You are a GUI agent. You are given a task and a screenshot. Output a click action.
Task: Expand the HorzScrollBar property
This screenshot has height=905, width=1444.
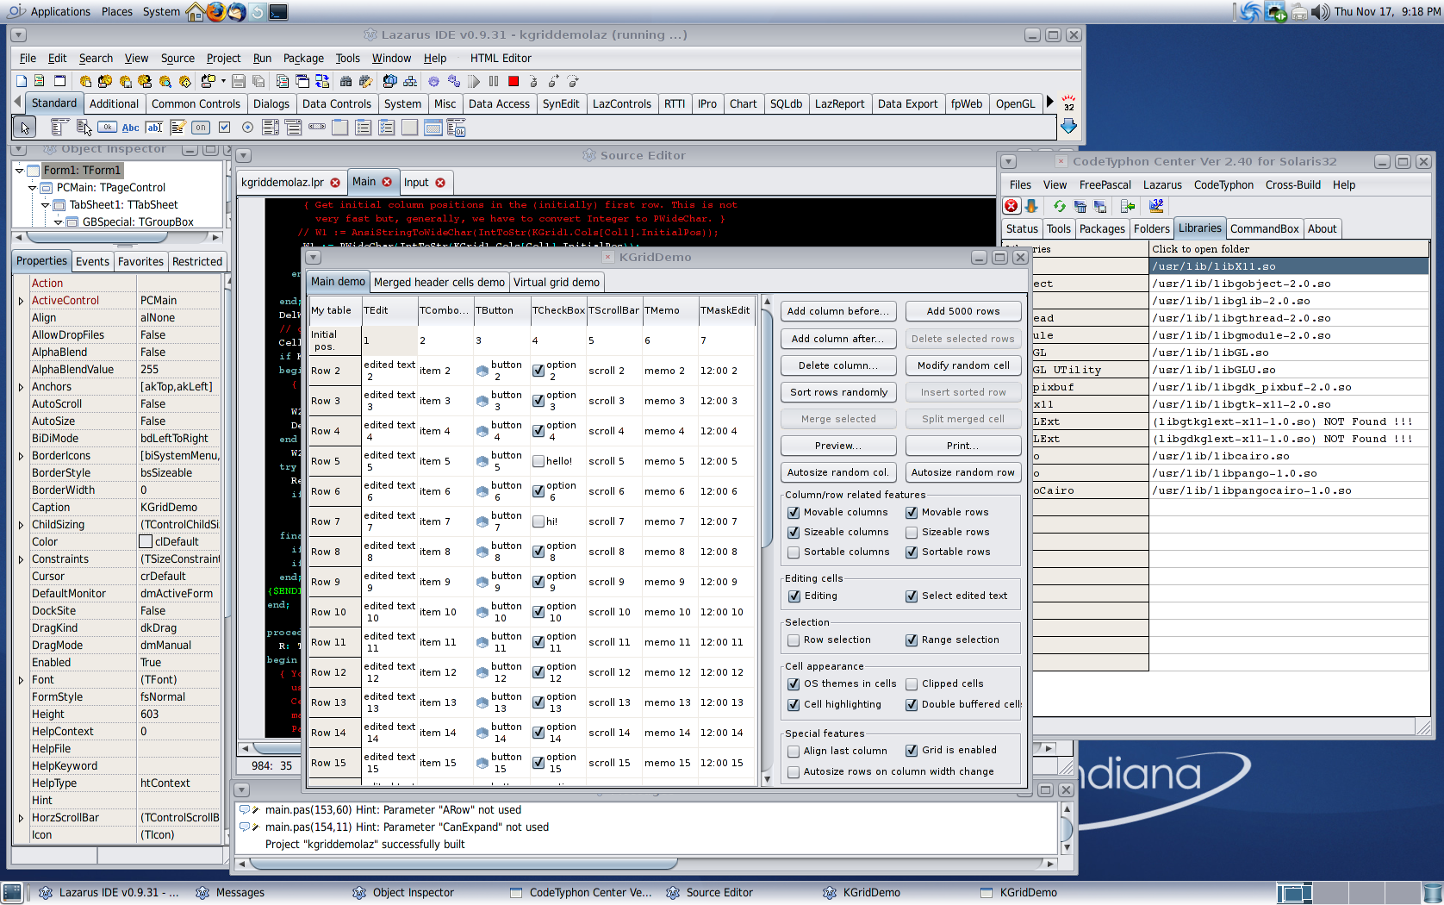click(21, 818)
